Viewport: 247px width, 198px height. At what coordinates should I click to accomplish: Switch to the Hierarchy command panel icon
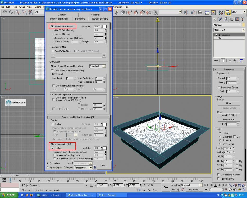226,20
